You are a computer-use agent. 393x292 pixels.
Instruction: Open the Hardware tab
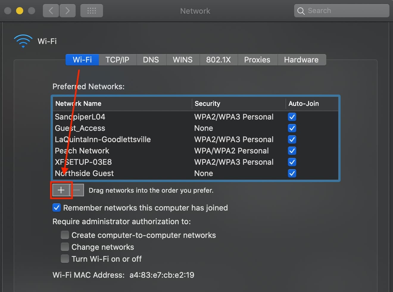[x=301, y=60]
